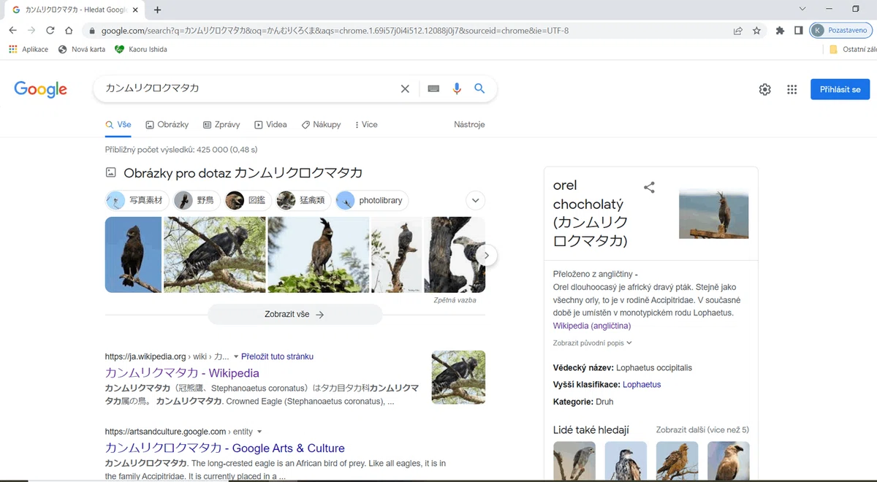Screen dimensions: 877x482
Task: Click the Google logo
Action: pyautogui.click(x=40, y=89)
